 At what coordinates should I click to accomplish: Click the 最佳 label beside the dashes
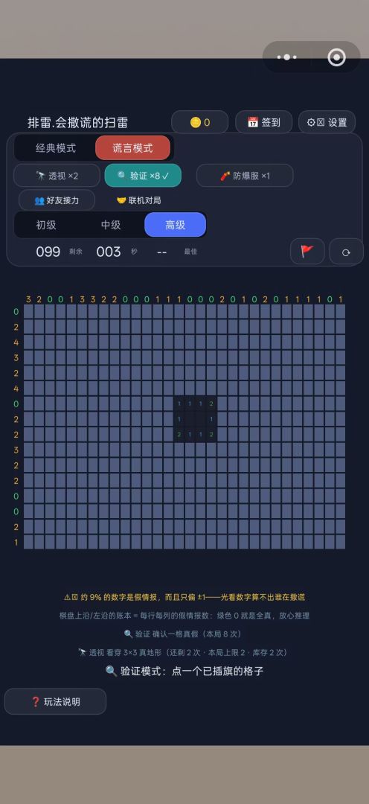[x=190, y=252]
